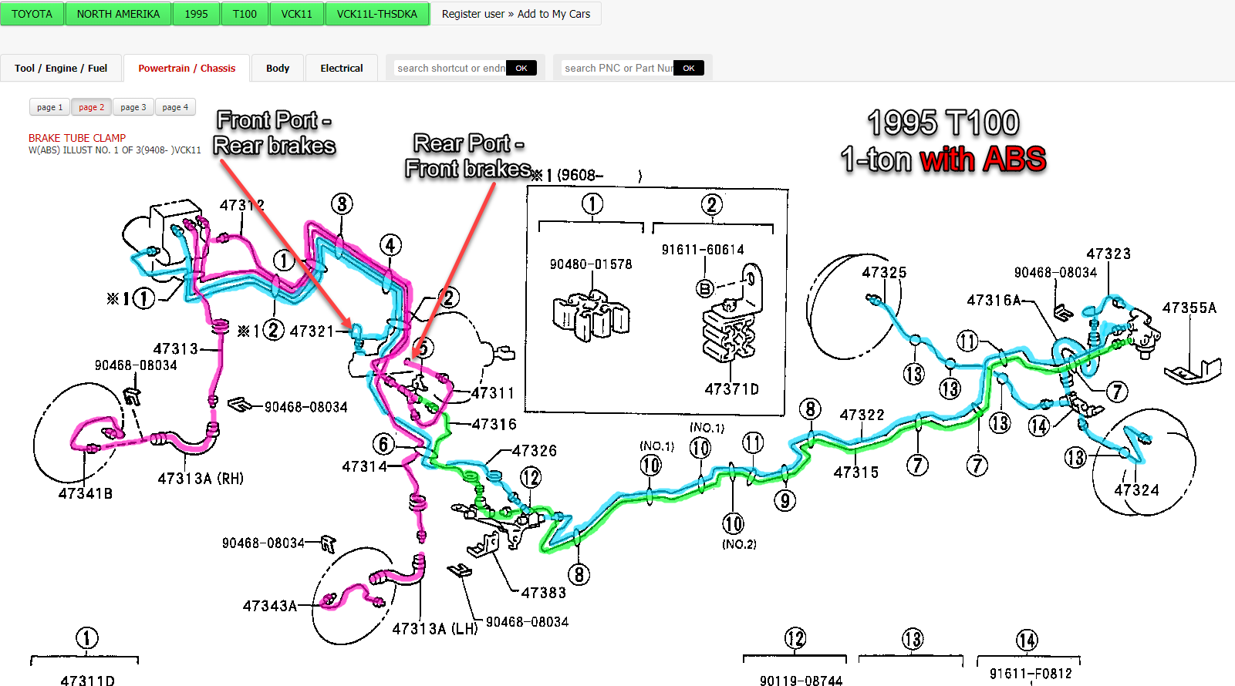Open the VCK11L-THSDKA breadcrumb
Viewport: 1235px width, 686px height.
pos(376,14)
